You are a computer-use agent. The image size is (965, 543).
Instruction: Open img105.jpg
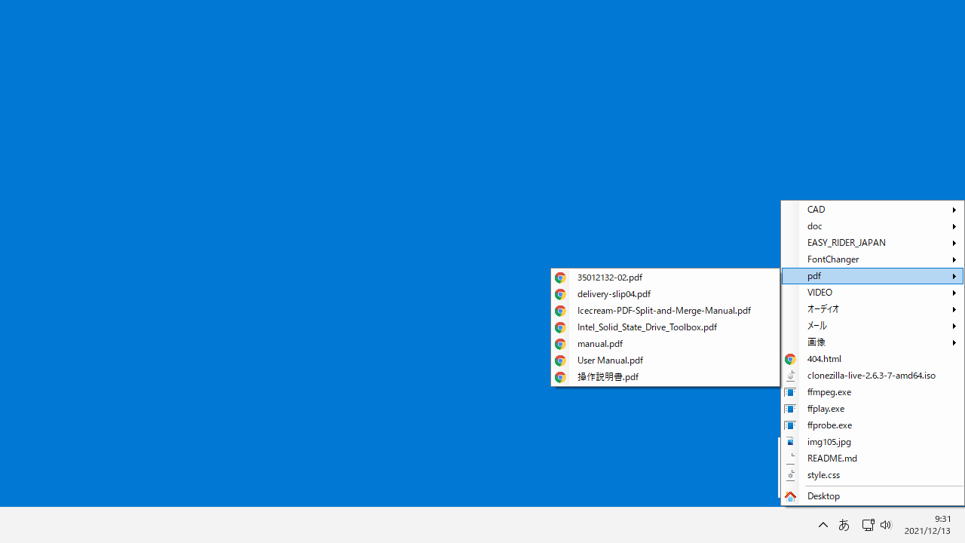(x=872, y=442)
